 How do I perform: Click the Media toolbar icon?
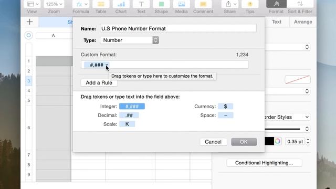[x=181, y=4]
